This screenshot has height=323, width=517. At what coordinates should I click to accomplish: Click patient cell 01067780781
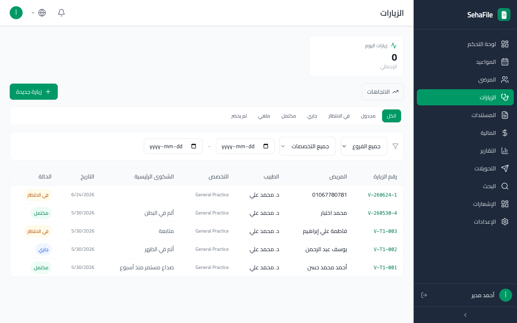(x=330, y=195)
